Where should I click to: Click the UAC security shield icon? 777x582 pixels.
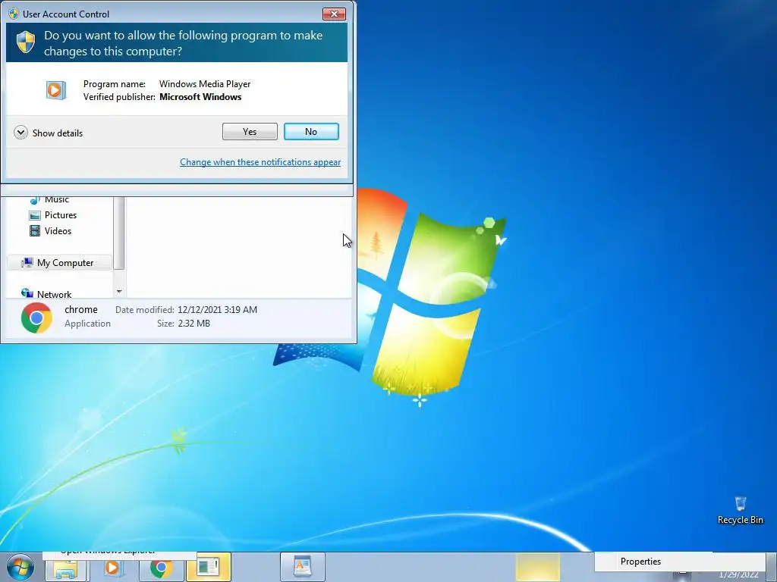click(25, 42)
